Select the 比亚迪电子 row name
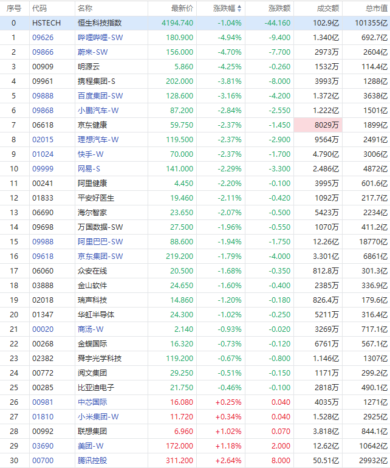 pyautogui.click(x=96, y=388)
